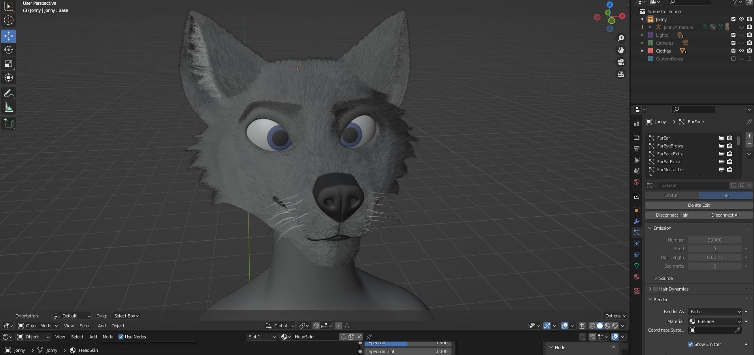The width and height of the screenshot is (754, 355).
Task: Pin the properties editor context
Action: point(749,122)
